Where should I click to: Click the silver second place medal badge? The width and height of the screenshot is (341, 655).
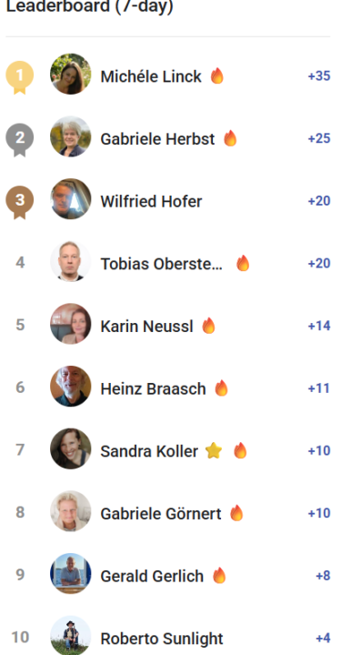pyautogui.click(x=20, y=140)
